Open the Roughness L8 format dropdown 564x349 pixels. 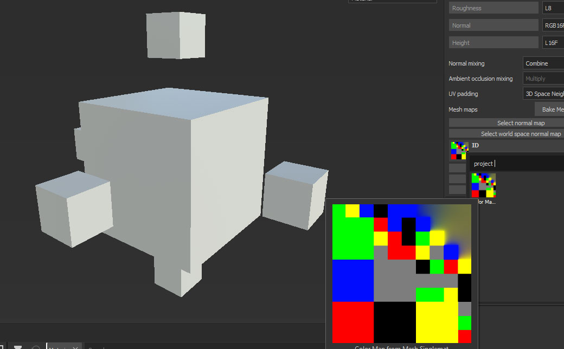(x=553, y=8)
